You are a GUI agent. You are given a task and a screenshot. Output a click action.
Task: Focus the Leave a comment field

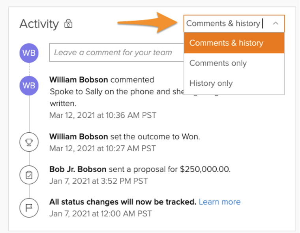[114, 53]
